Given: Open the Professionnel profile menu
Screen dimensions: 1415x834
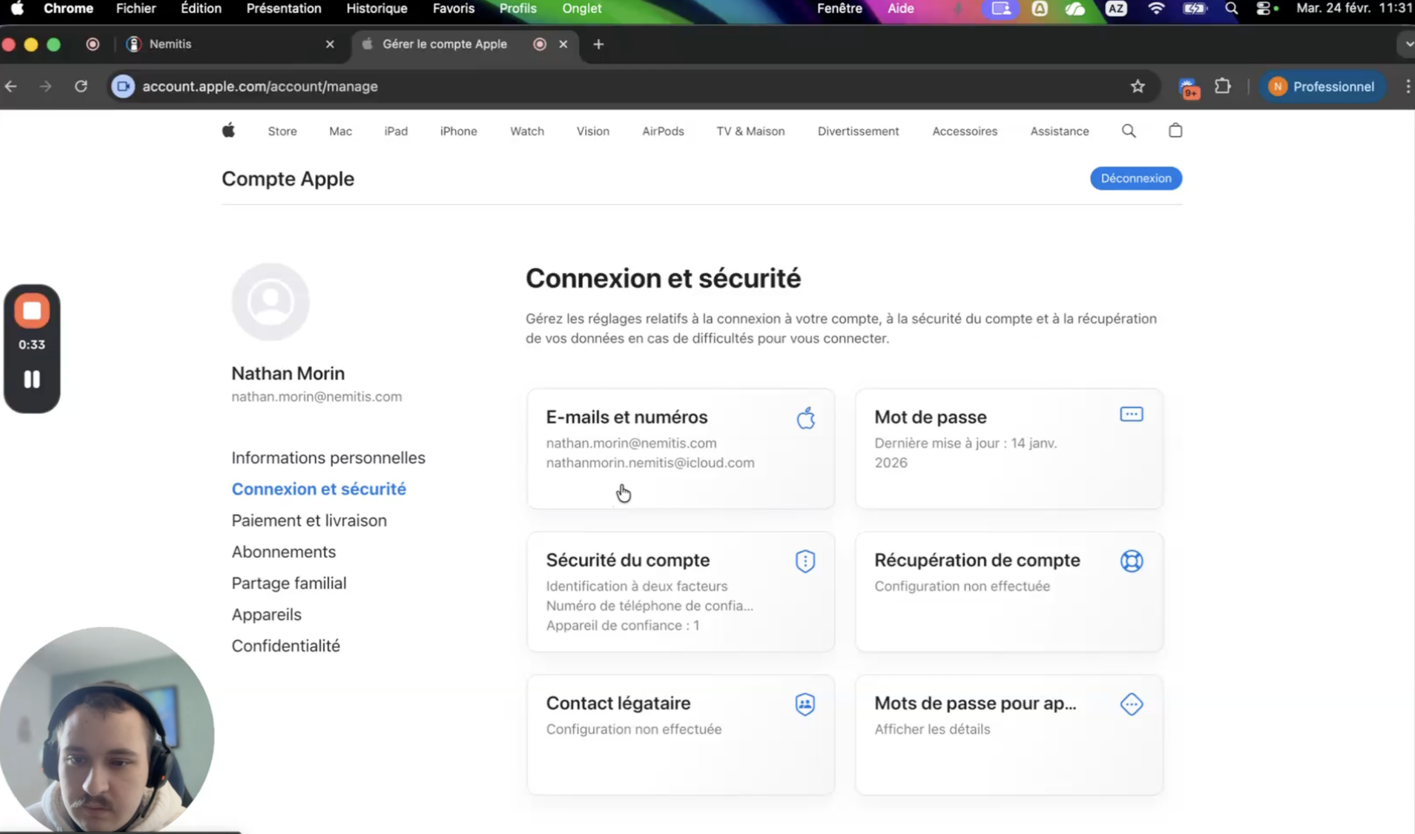Looking at the screenshot, I should [1322, 87].
